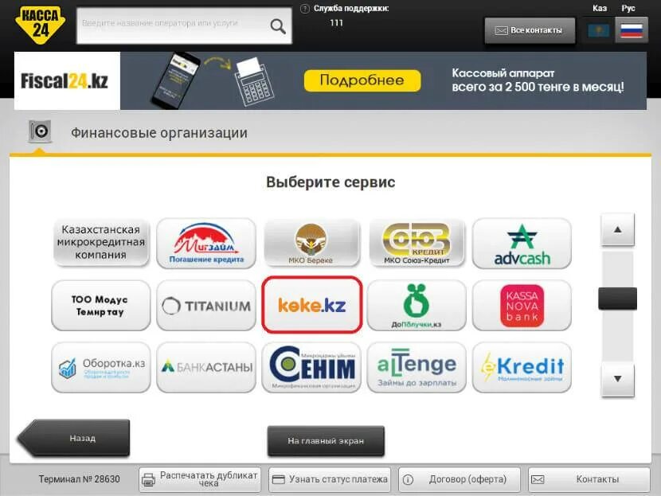Choose the Мигзайм credit repayment tile

[x=206, y=243]
